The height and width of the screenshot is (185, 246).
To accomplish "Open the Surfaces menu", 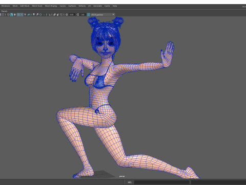I will click(x=72, y=6).
